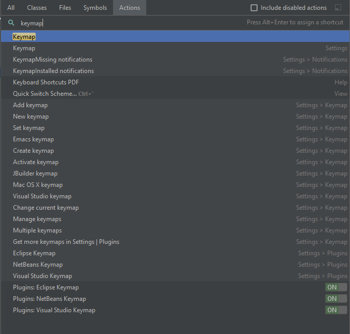
Task: Select JBuilder keymap result
Action: coord(175,173)
